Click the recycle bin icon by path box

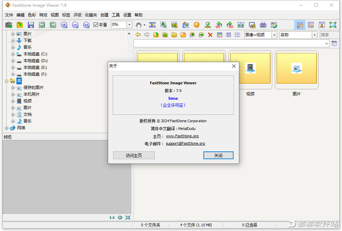[x=334, y=43]
